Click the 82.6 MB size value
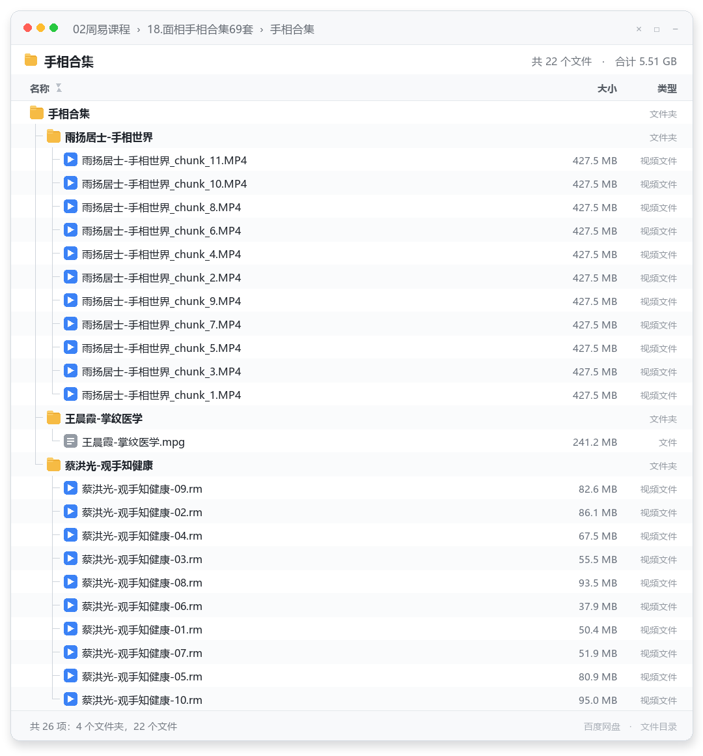 (x=598, y=489)
